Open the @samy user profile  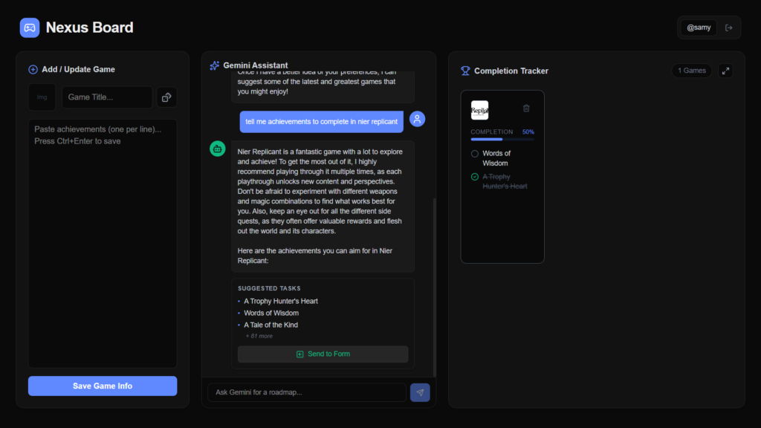(699, 27)
